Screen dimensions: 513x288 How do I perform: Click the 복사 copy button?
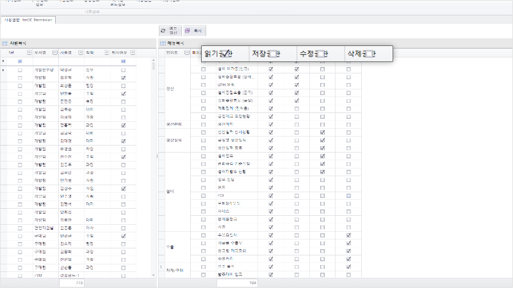(195, 31)
